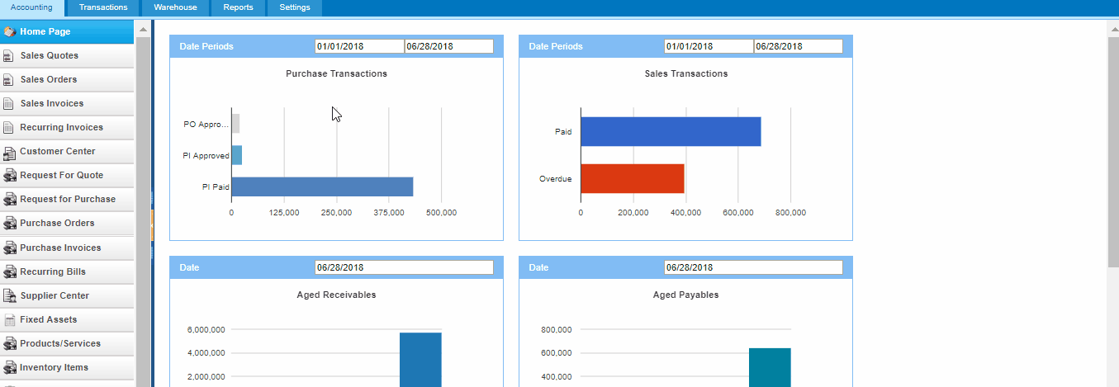Click main page scrollbar up arrow

click(1112, 28)
